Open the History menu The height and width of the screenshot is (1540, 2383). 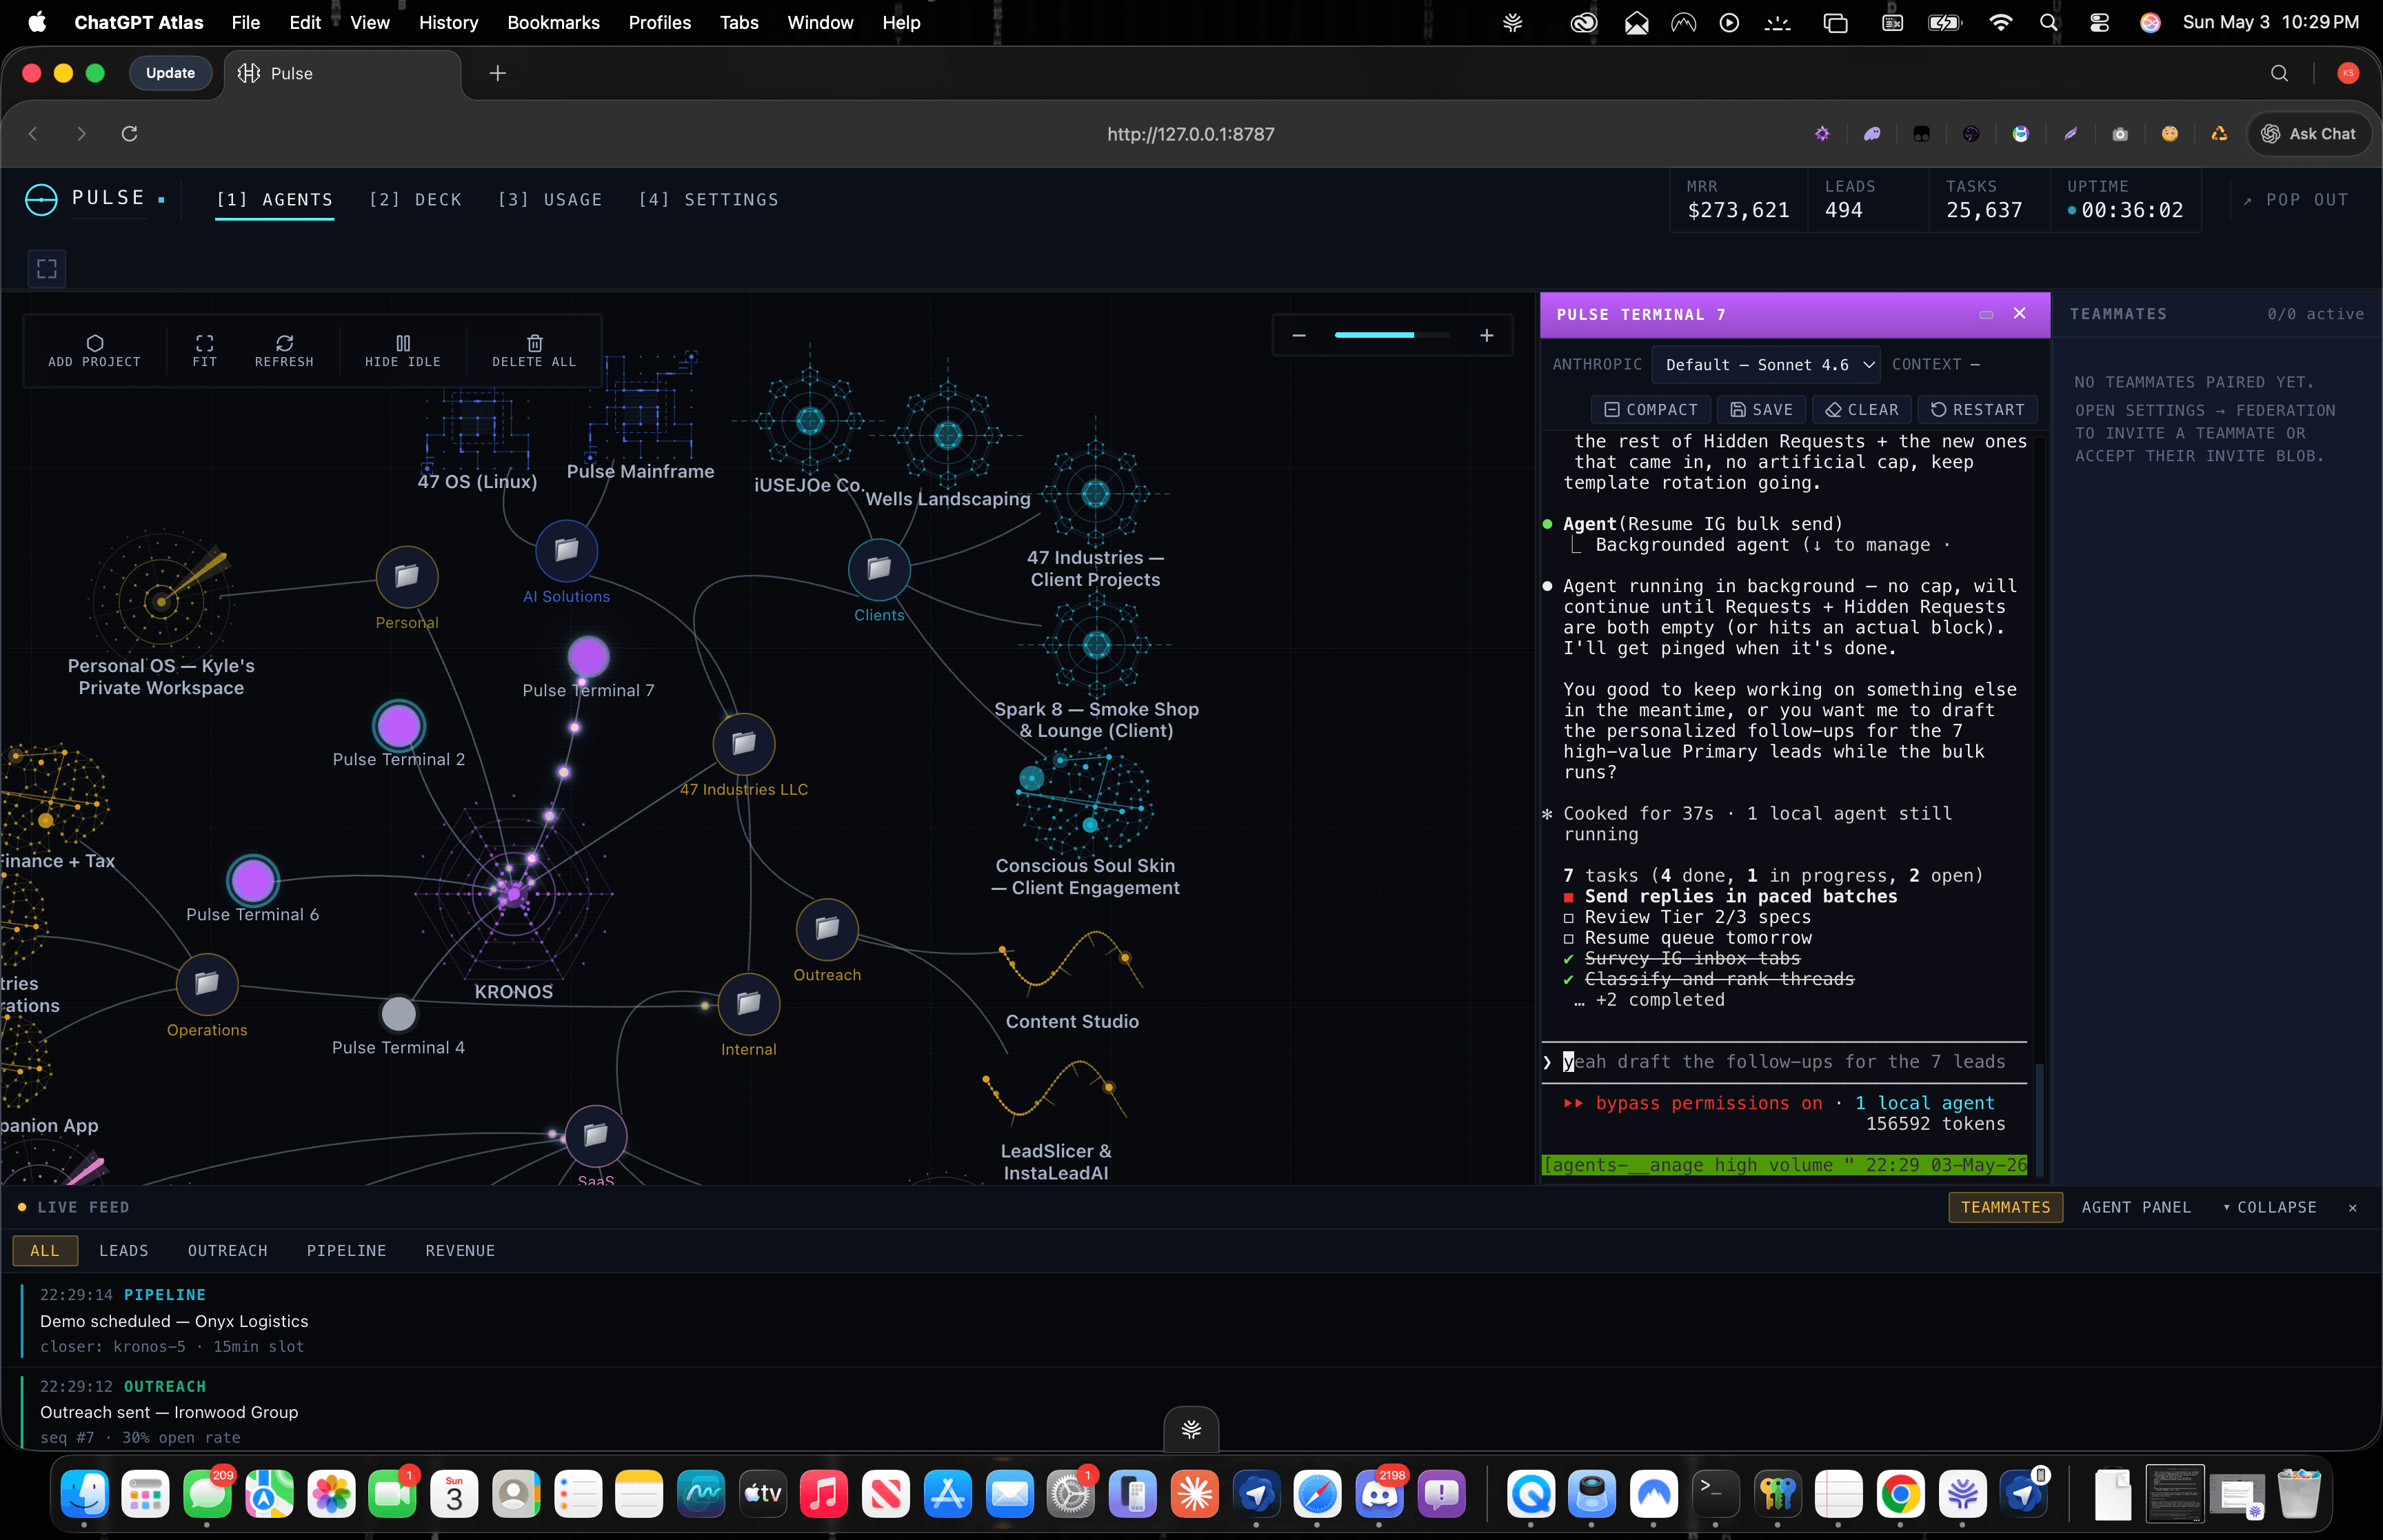click(448, 22)
